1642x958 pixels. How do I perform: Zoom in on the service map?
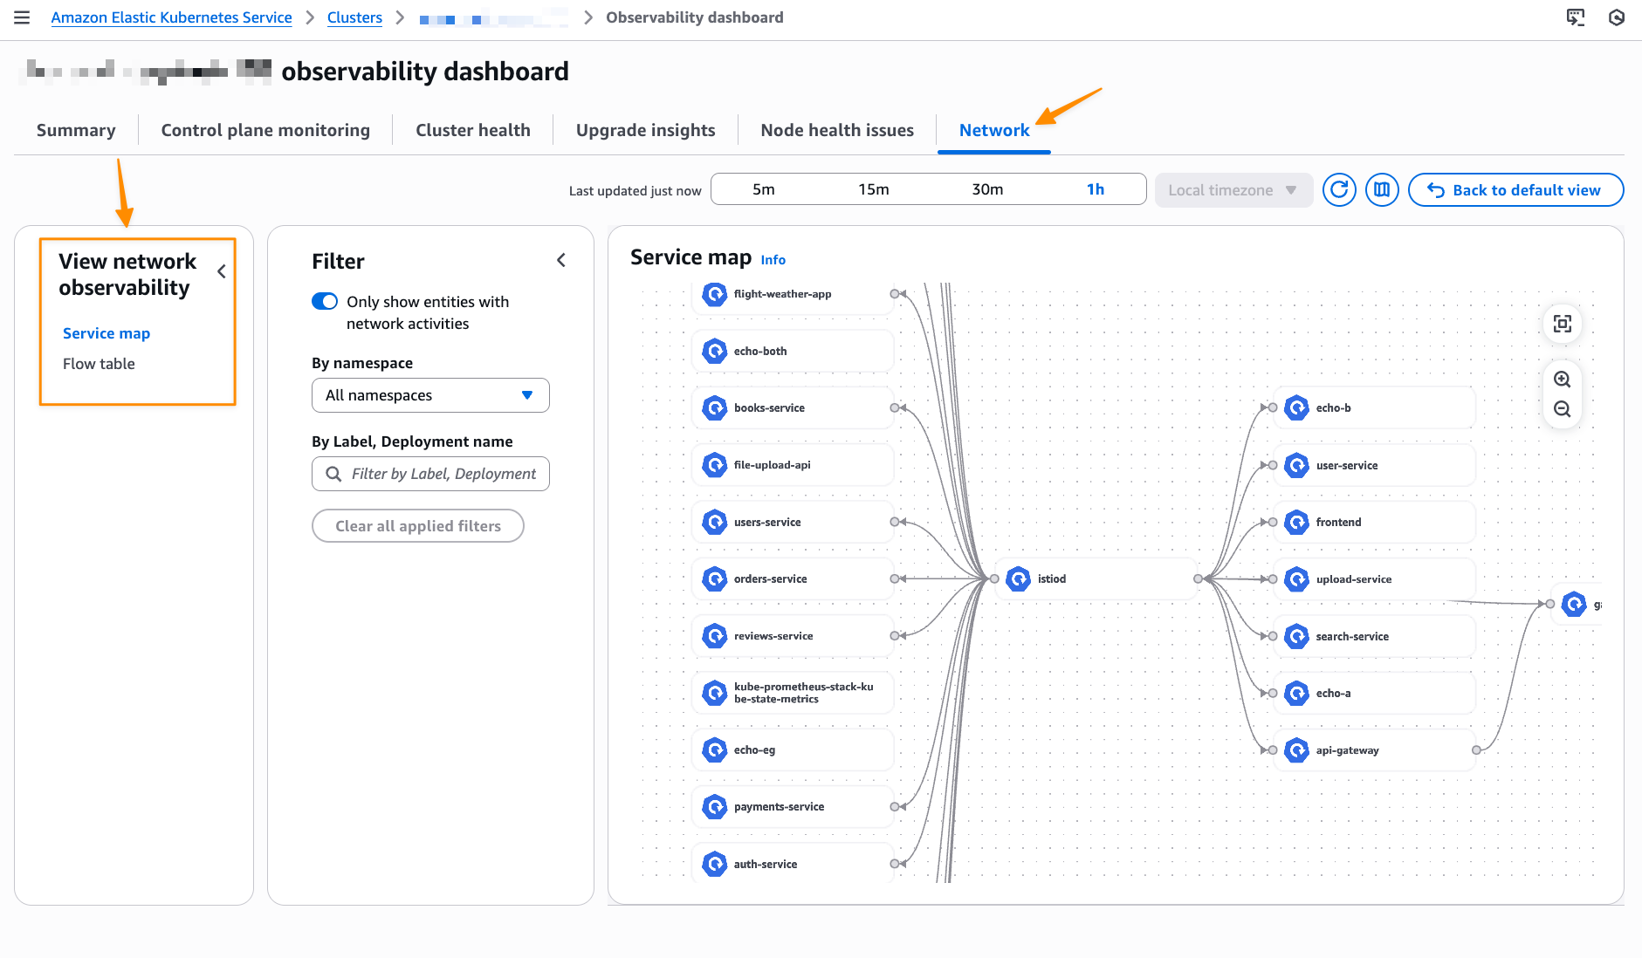(1562, 380)
